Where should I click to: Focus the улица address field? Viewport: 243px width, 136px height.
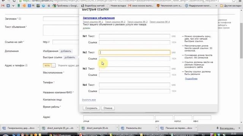118,117
